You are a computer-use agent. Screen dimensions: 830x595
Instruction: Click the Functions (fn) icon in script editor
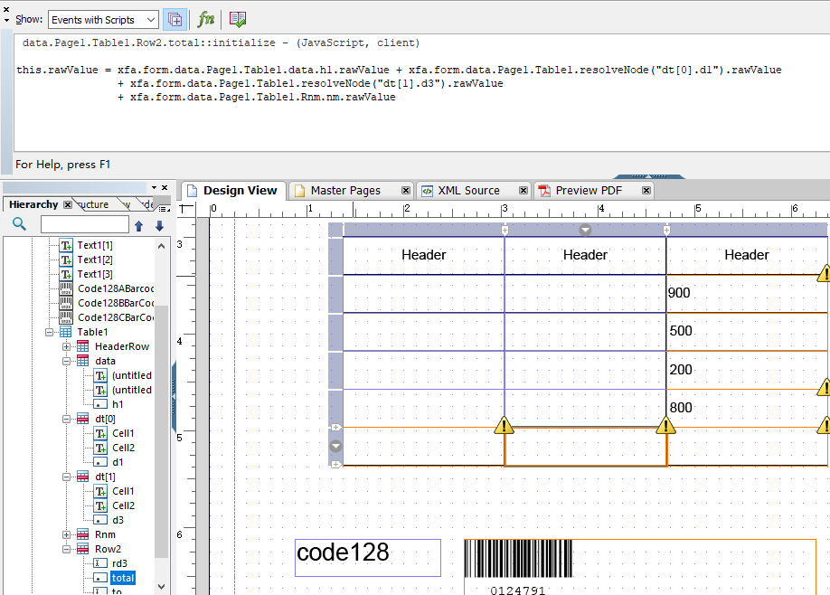pyautogui.click(x=206, y=19)
